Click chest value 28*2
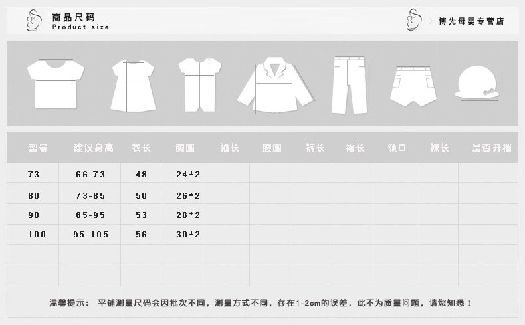 188,215
